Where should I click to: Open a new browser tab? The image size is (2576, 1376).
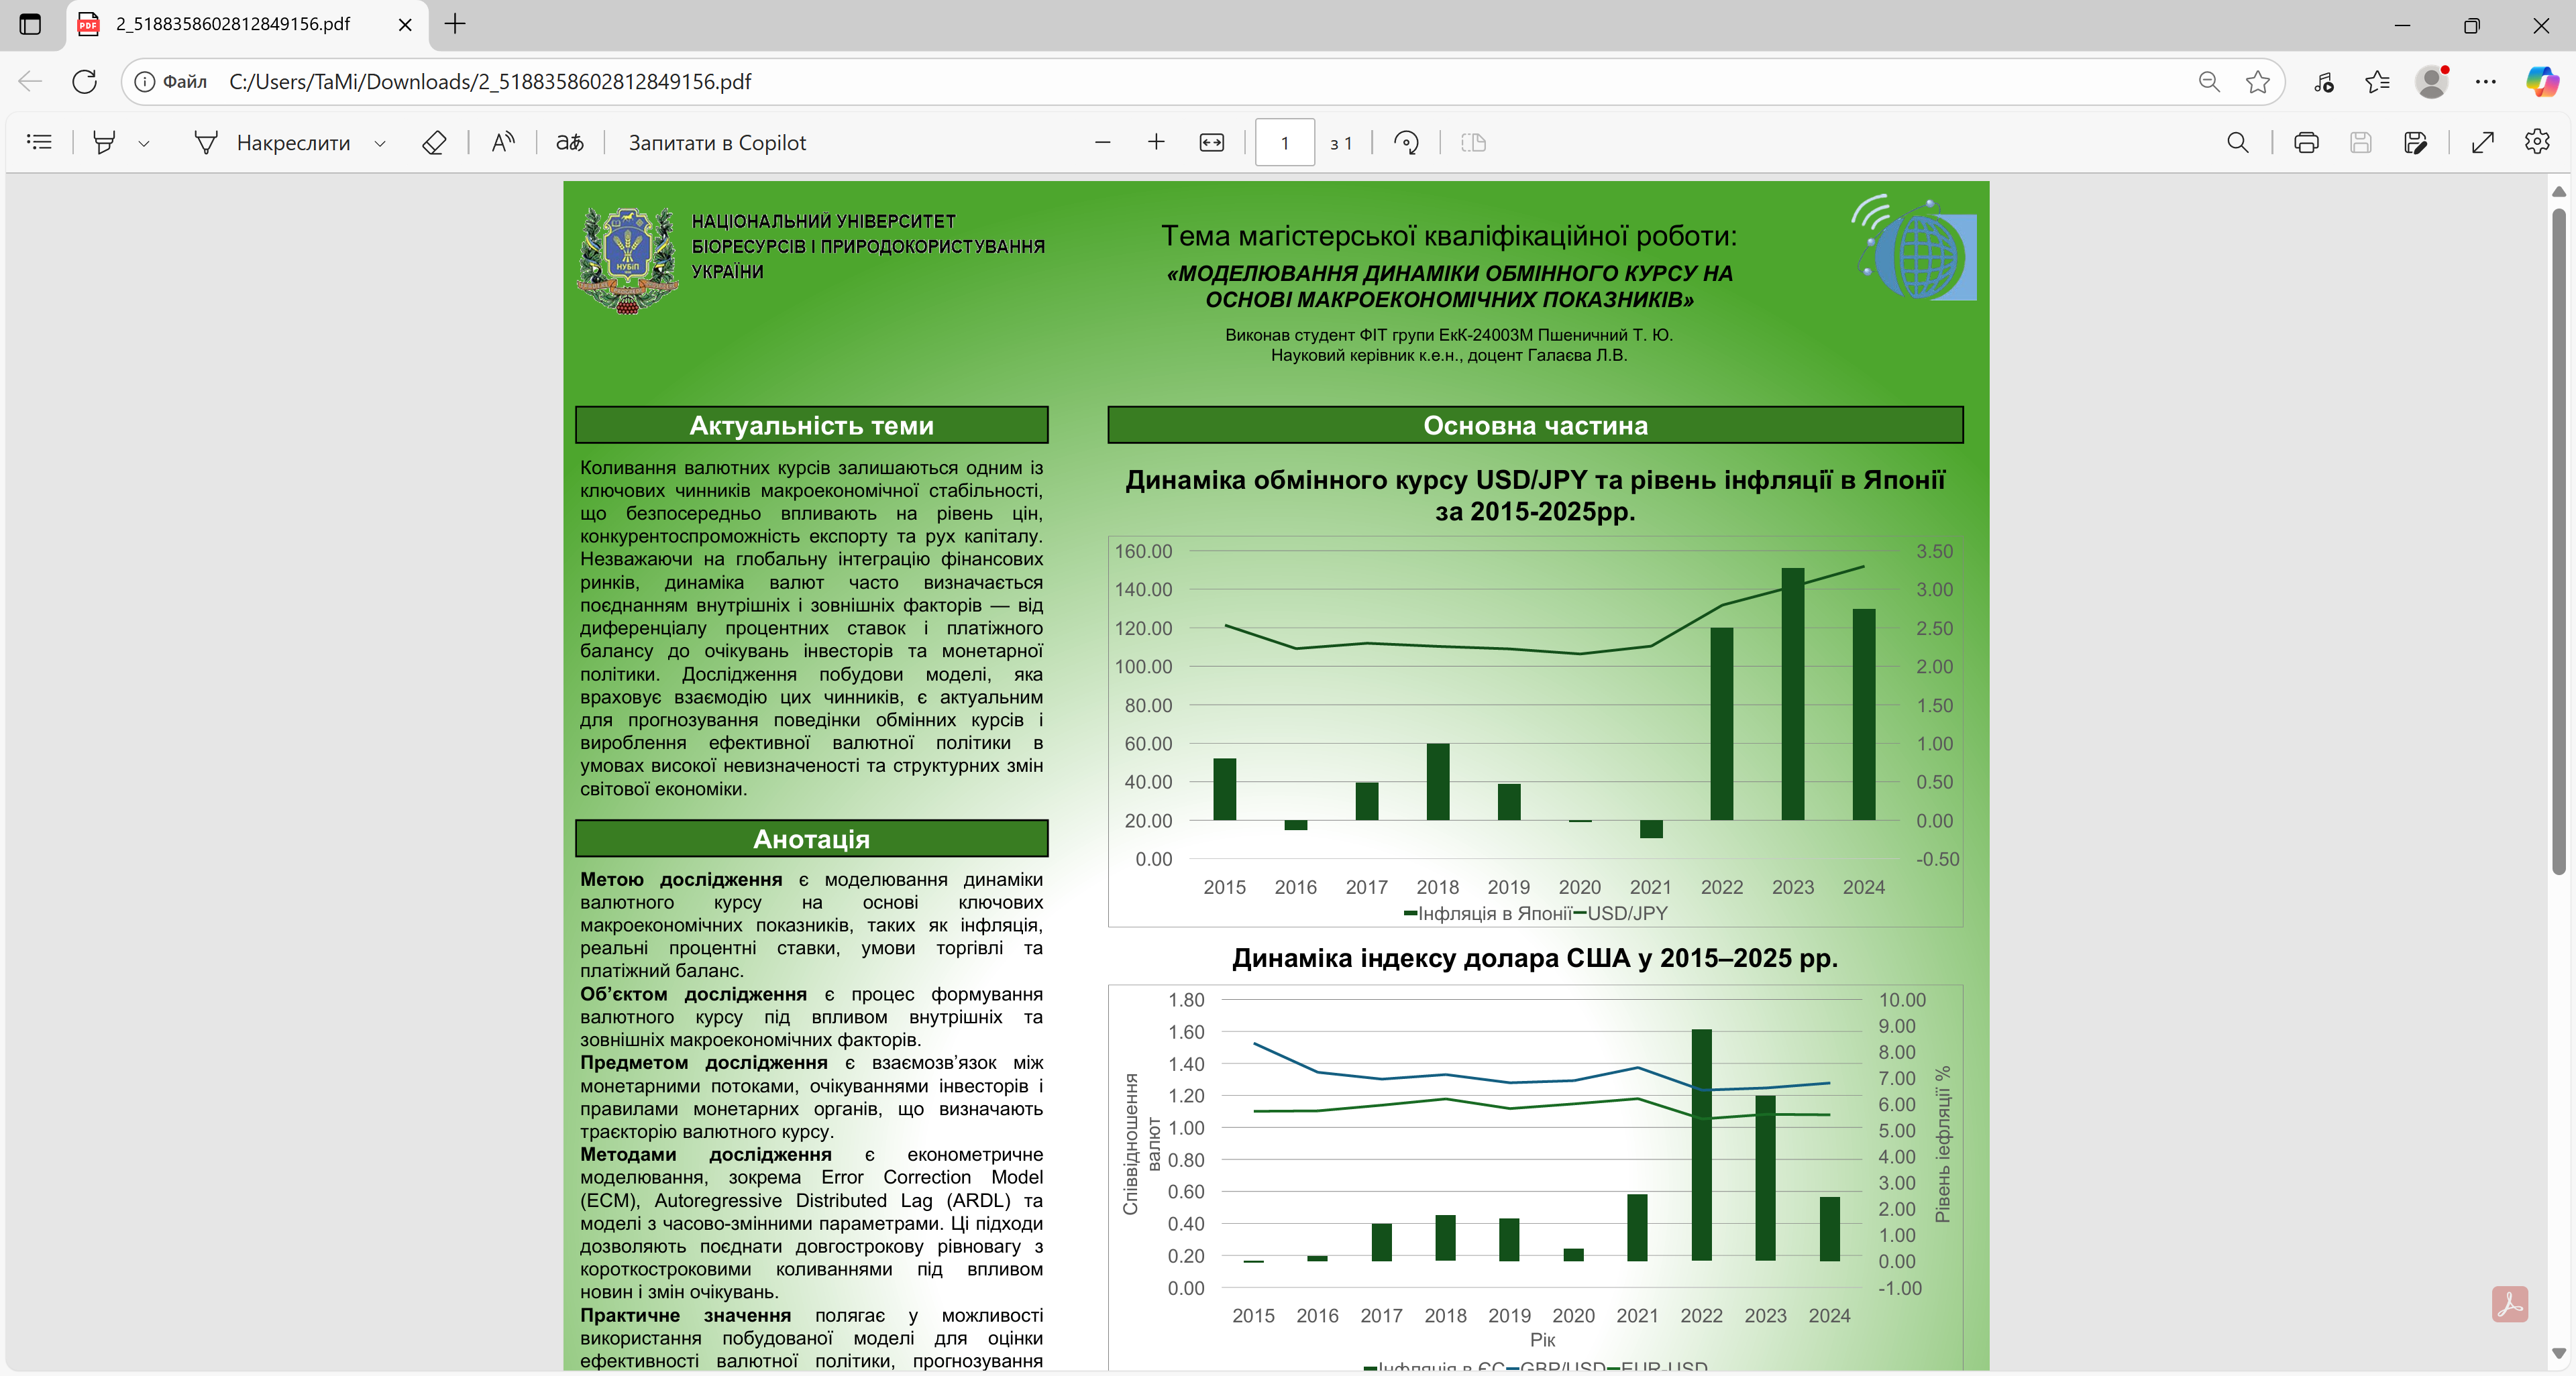455,24
